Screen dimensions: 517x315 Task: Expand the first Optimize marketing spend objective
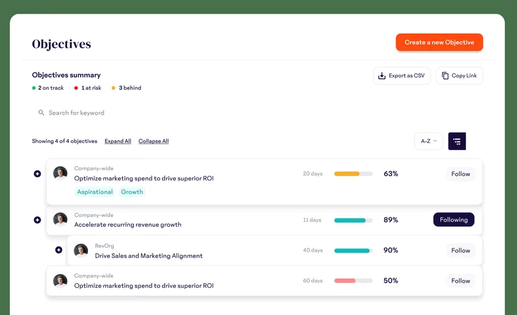(x=37, y=174)
